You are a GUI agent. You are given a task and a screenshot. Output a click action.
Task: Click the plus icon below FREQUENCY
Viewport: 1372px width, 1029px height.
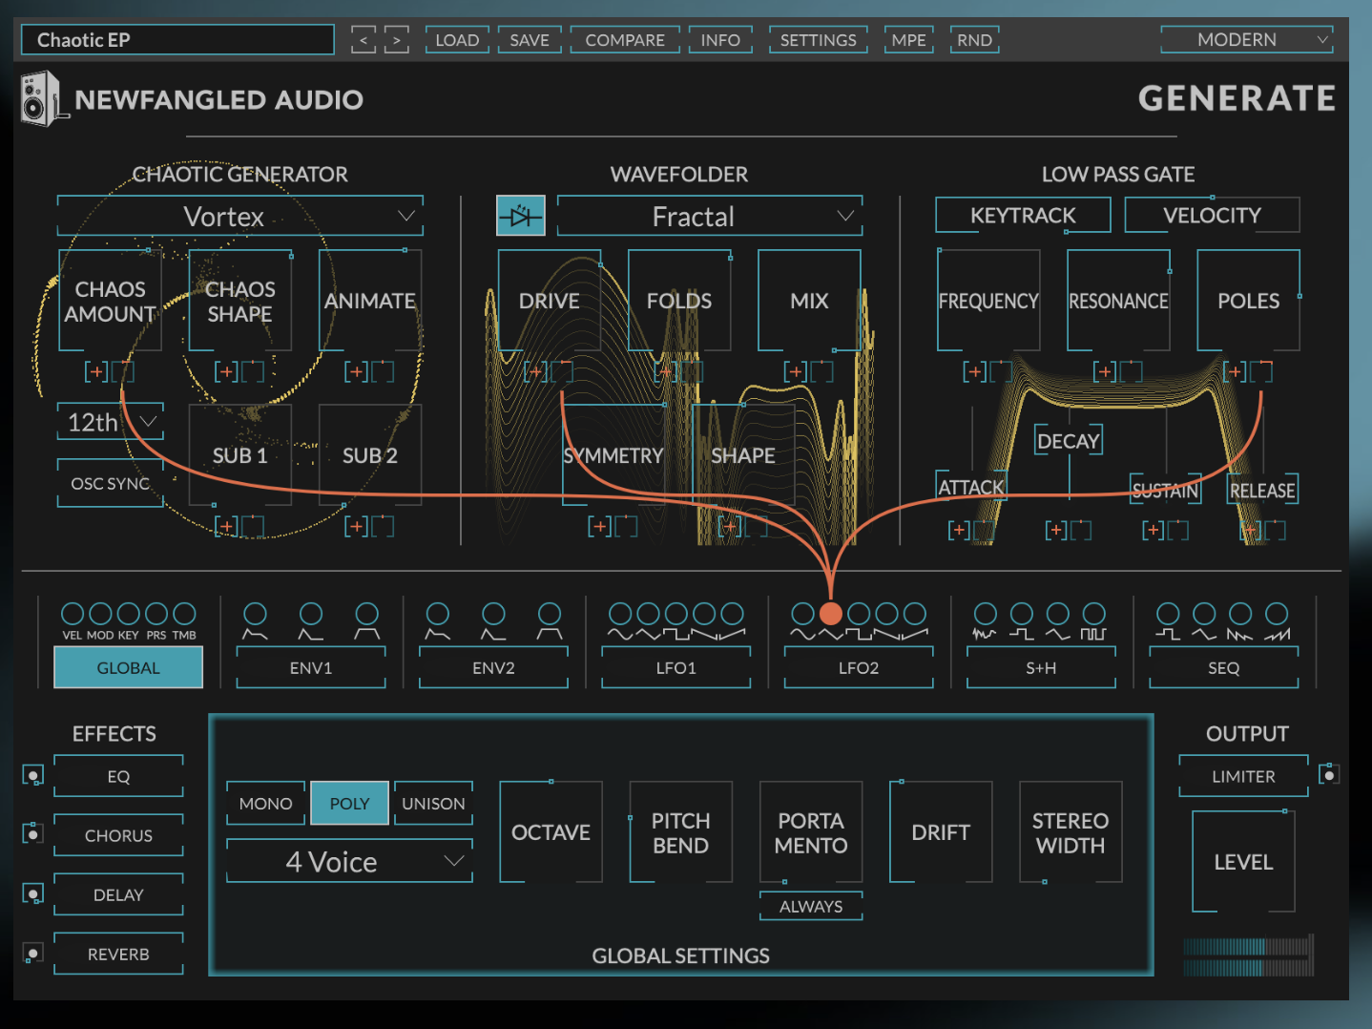click(974, 371)
